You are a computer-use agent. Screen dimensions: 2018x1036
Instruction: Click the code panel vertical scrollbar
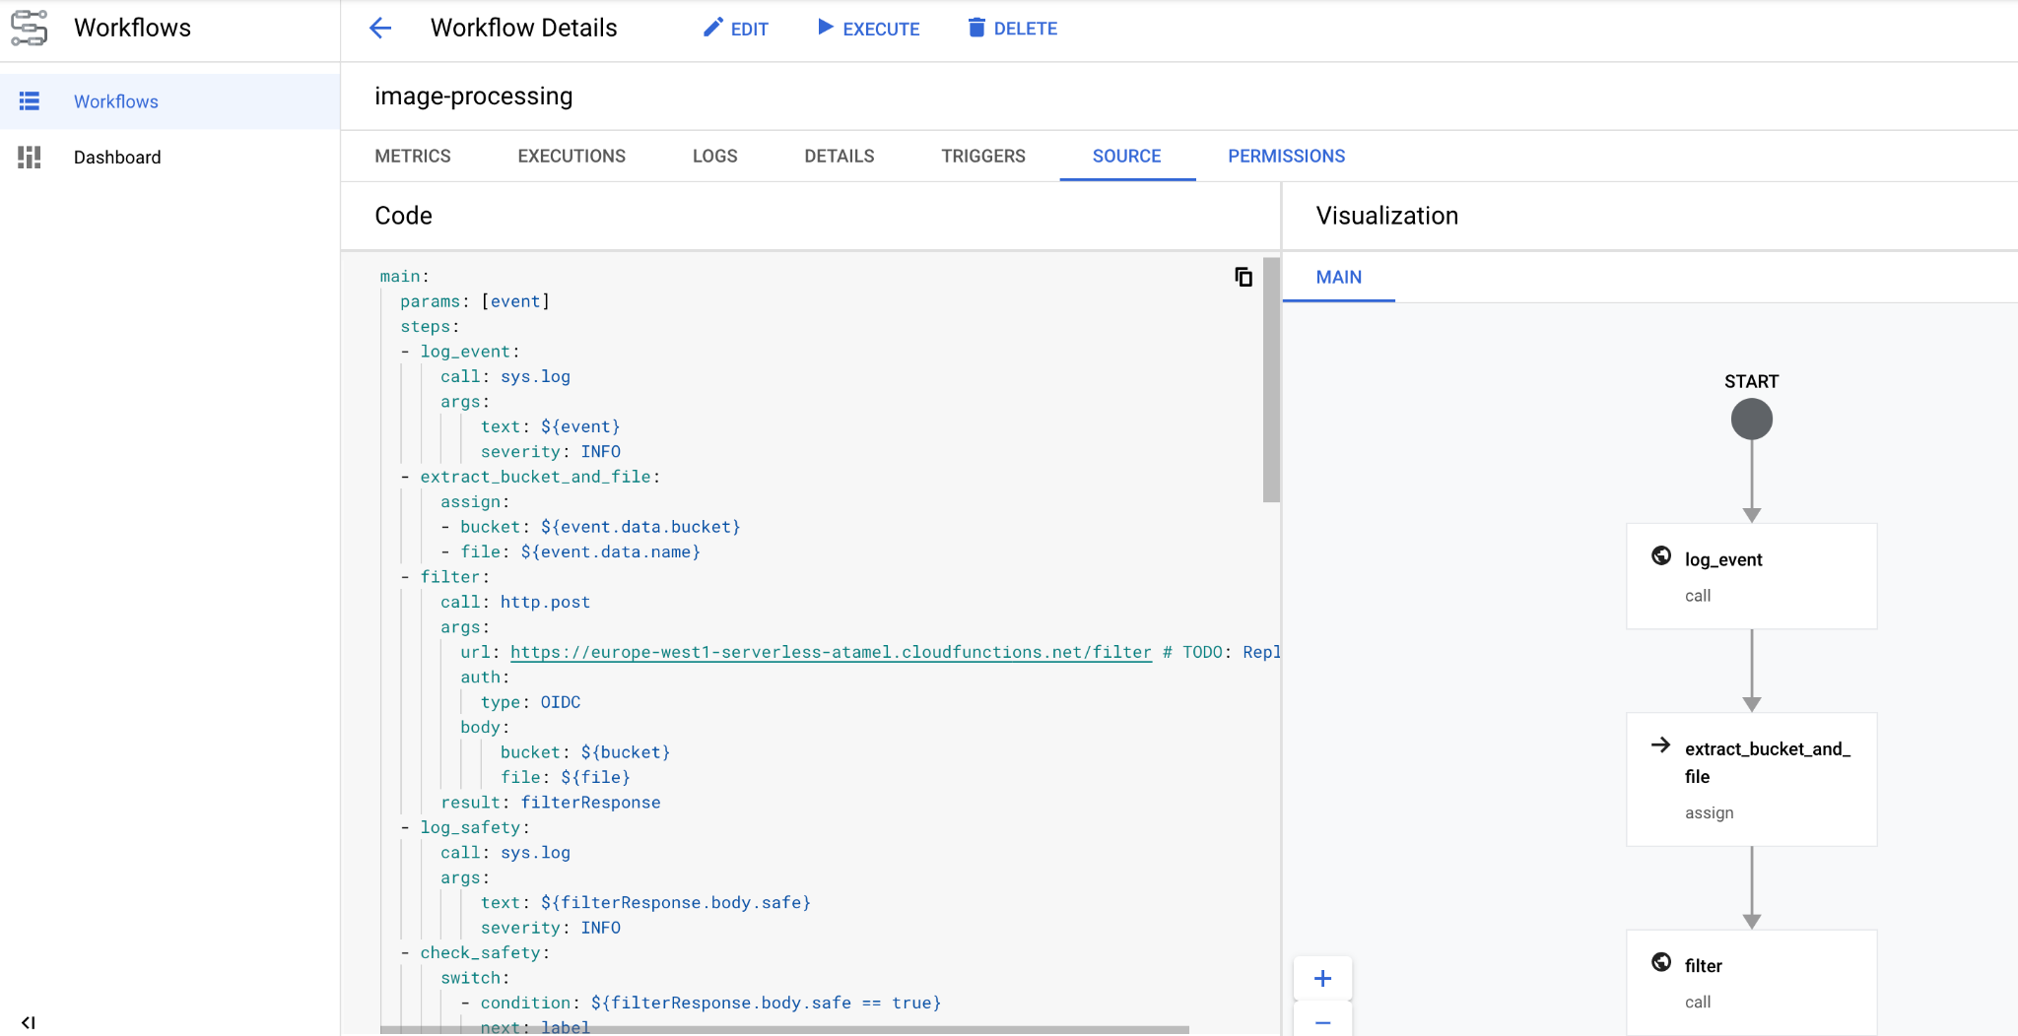click(1271, 380)
